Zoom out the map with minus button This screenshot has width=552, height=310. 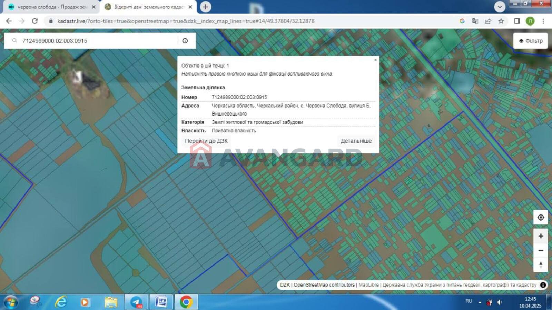coord(541,250)
